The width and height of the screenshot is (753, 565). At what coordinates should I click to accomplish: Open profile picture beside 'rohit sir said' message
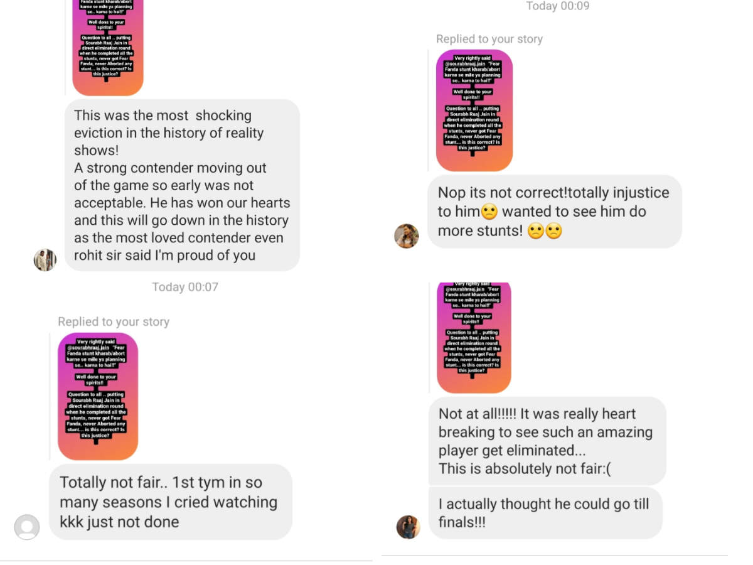(45, 259)
